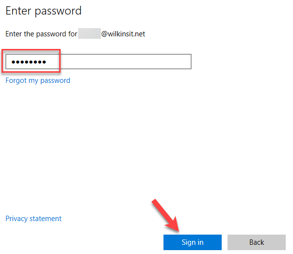Submit credentials using Sign in
Image resolution: width=293 pixels, height=254 pixels.
[x=192, y=242]
